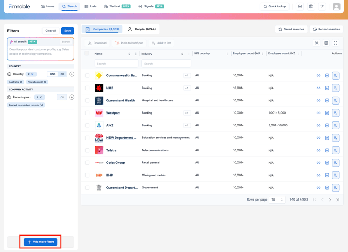Open the link icon for ANZ row
Image resolution: width=348 pixels, height=252 pixels.
click(x=318, y=125)
